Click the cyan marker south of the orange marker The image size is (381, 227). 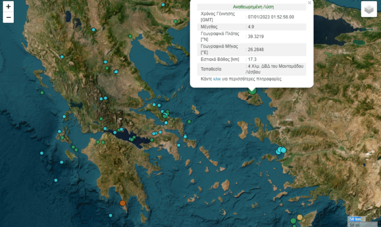coord(111,215)
